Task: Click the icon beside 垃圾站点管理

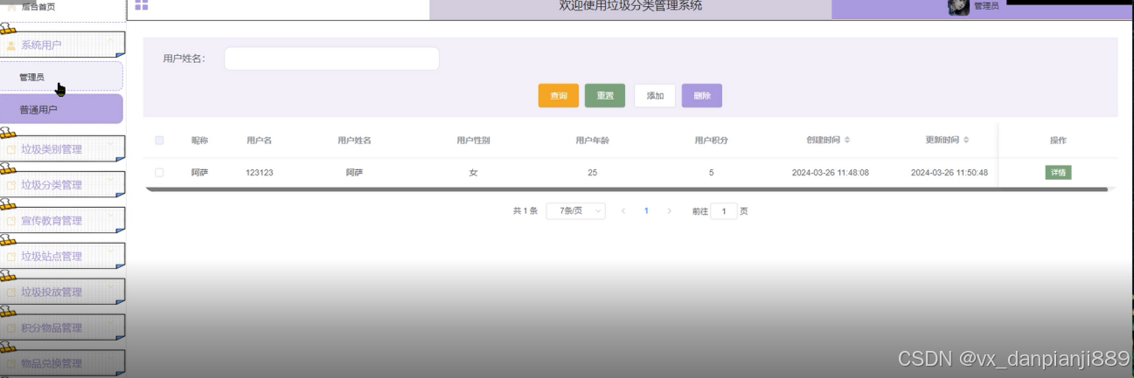Action: [x=11, y=257]
